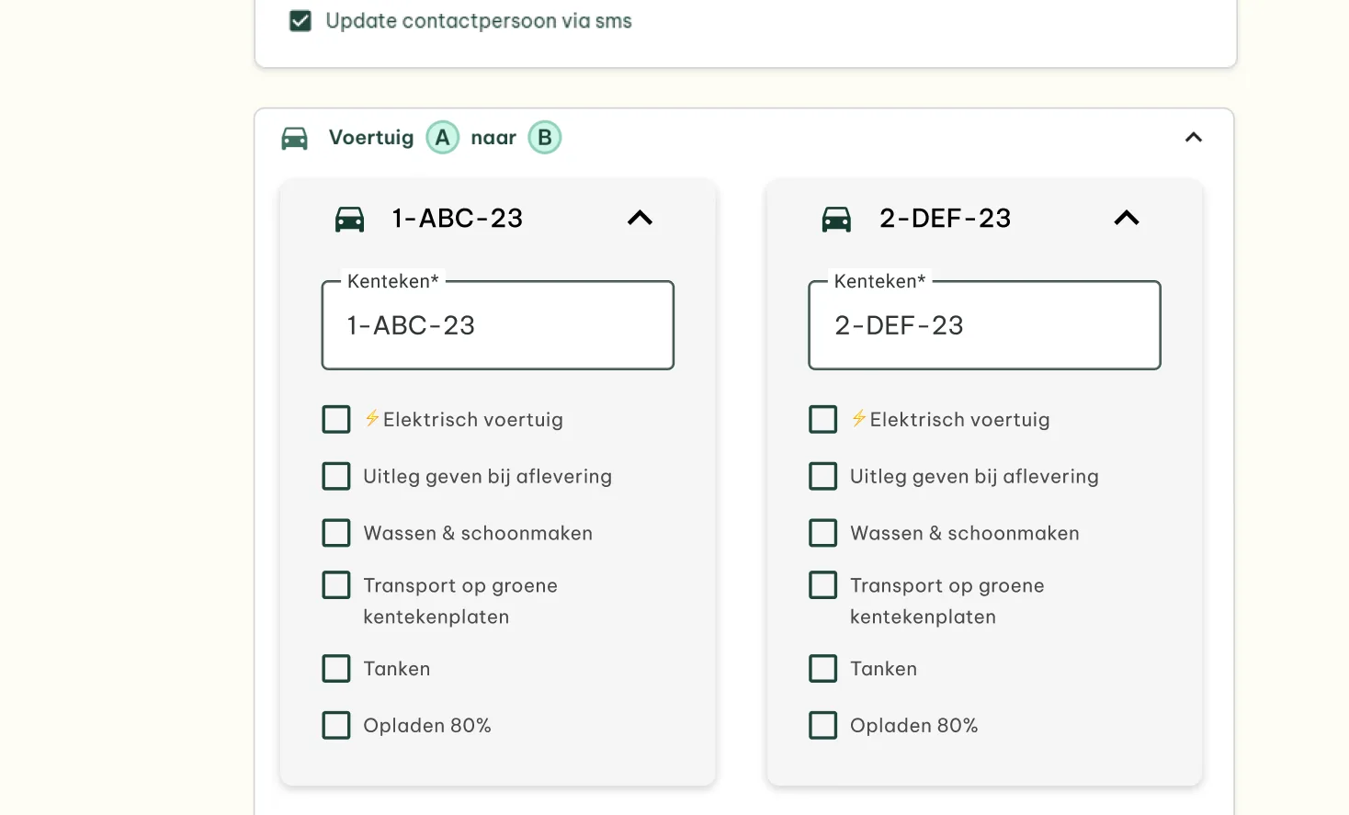Click Kenteken field containing 1-ABC-23
This screenshot has height=815, width=1349.
(497, 326)
